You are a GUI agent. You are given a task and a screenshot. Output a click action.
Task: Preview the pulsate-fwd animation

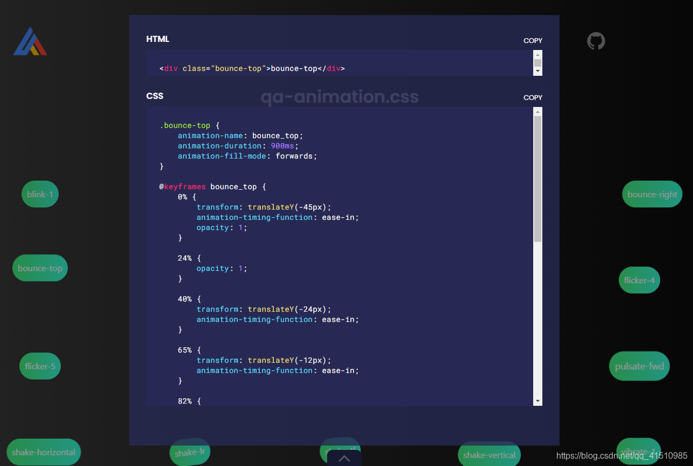click(x=639, y=366)
